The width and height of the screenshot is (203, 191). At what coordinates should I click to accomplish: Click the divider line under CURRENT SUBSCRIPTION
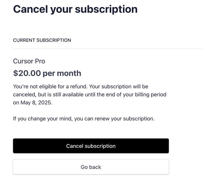coord(108,49)
